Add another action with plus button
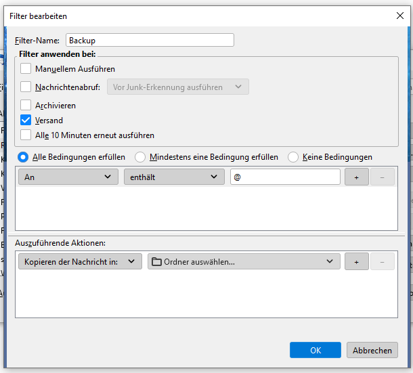This screenshot has width=413, height=373. 356,262
